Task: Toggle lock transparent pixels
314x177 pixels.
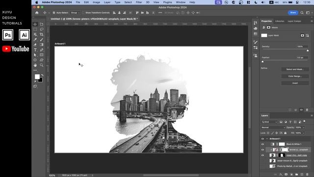Action: coord(268,133)
